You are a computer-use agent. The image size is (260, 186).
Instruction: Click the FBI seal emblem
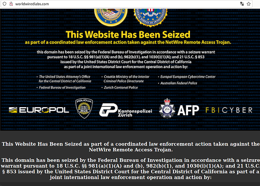tap(151, 18)
